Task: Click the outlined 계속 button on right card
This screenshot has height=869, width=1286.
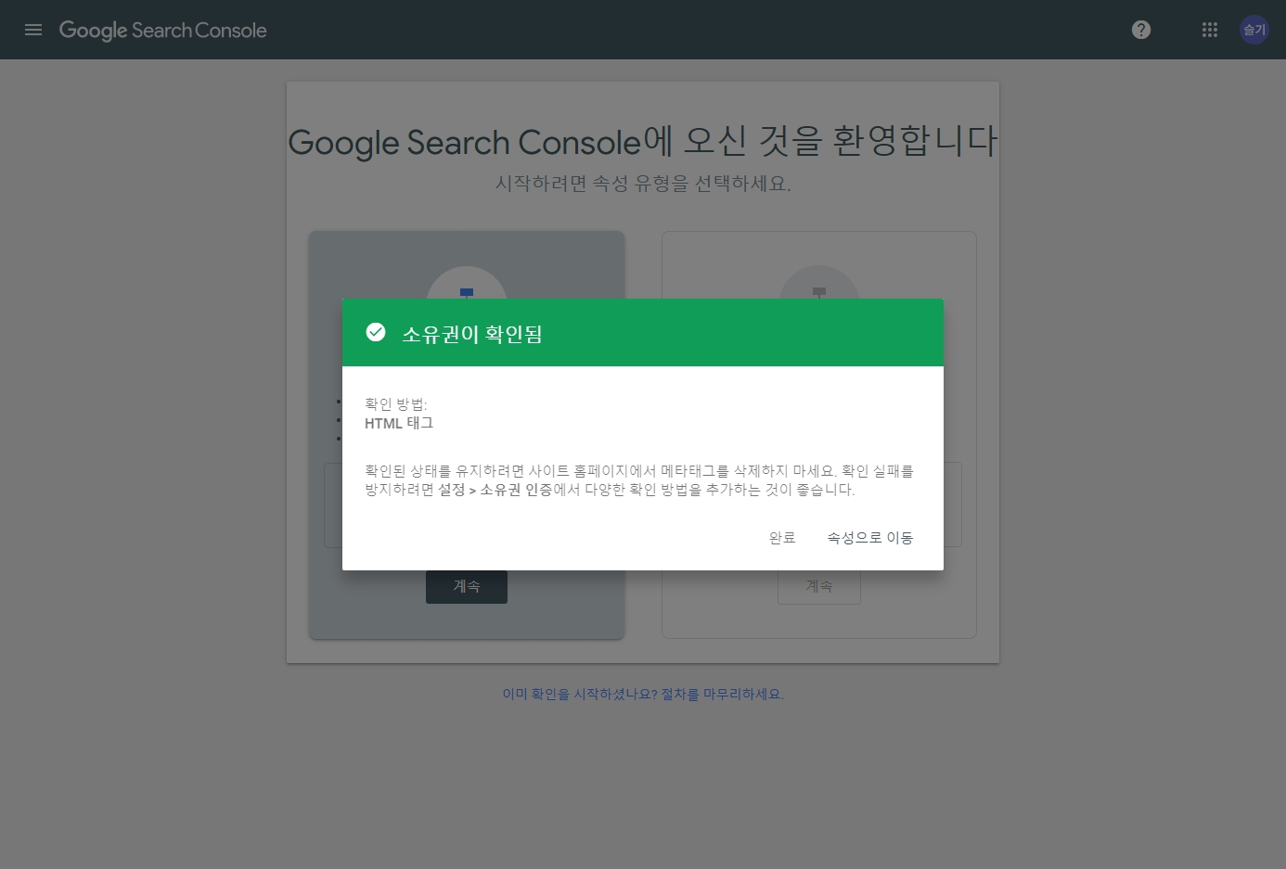Action: pyautogui.click(x=819, y=586)
